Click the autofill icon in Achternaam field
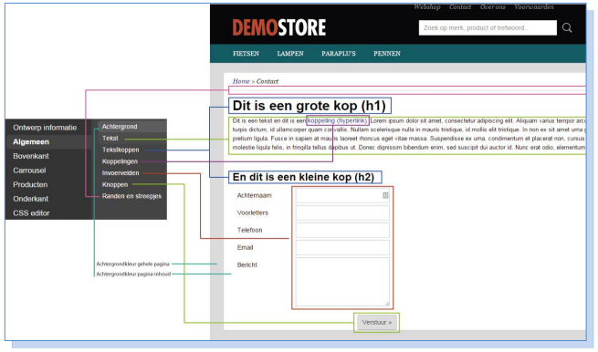The image size is (598, 352). point(385,195)
